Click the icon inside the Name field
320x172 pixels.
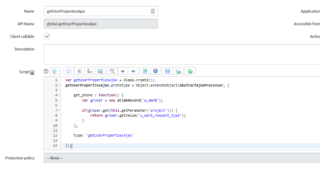coord(152,11)
